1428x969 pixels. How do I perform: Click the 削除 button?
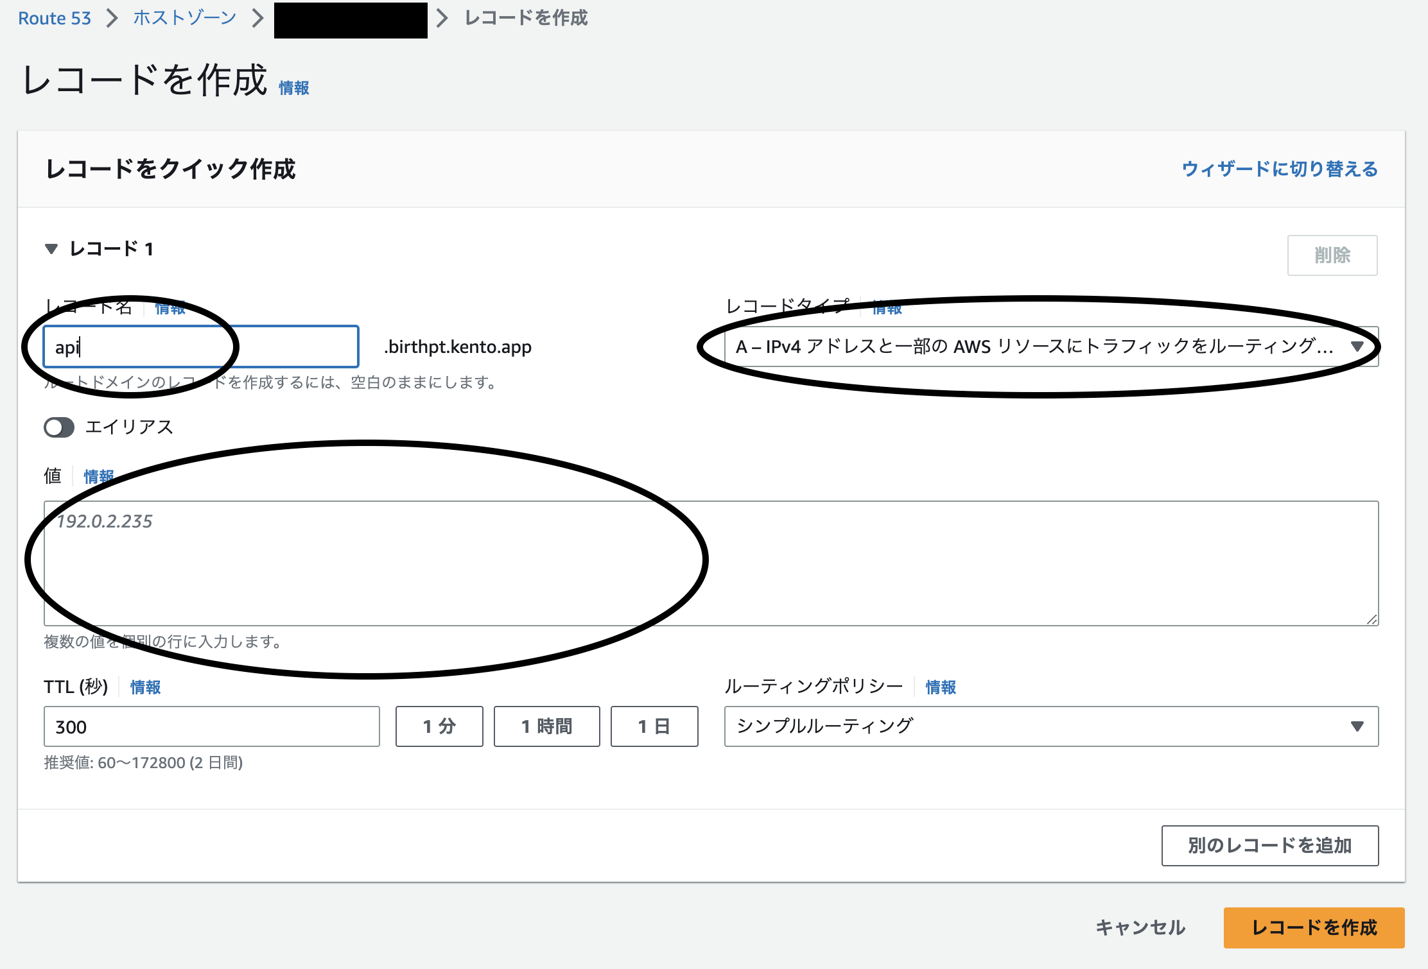(x=1332, y=255)
